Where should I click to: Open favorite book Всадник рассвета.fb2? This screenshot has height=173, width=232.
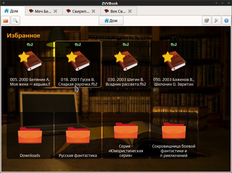pyautogui.click(x=126, y=64)
